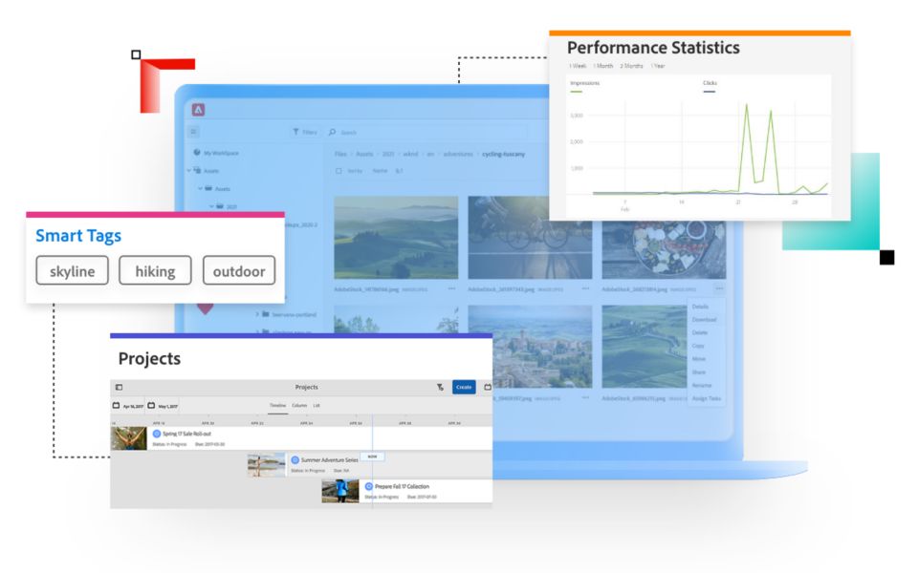Image resolution: width=918 pixels, height=573 pixels.
Task: Click the Prepare Fall 17 Collection project thumbnail
Action: click(340, 491)
